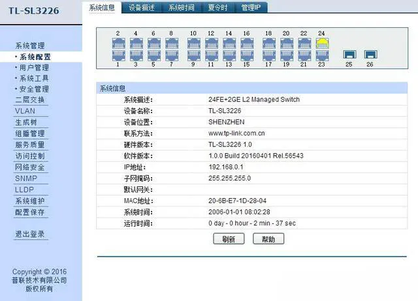
Task: Open 系统维护 sidebar menu
Action: click(x=30, y=201)
